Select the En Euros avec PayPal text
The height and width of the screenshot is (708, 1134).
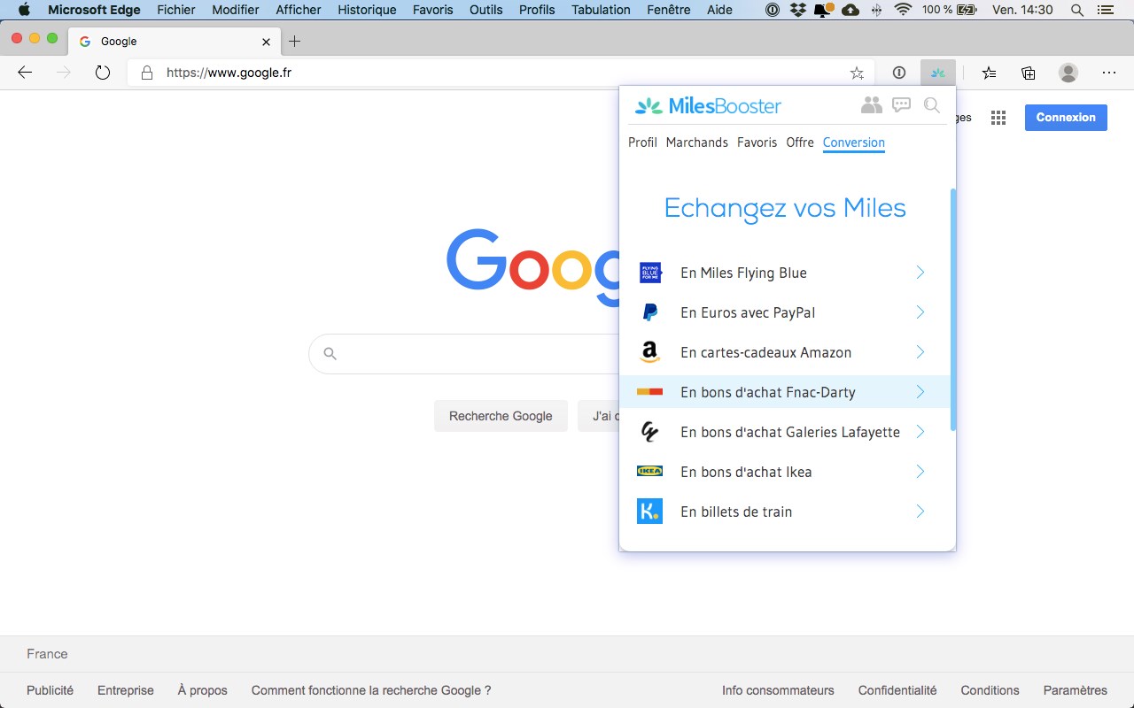(x=748, y=312)
